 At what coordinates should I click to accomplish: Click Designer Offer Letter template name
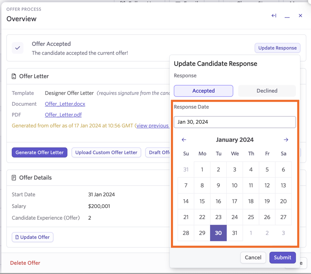click(x=69, y=93)
